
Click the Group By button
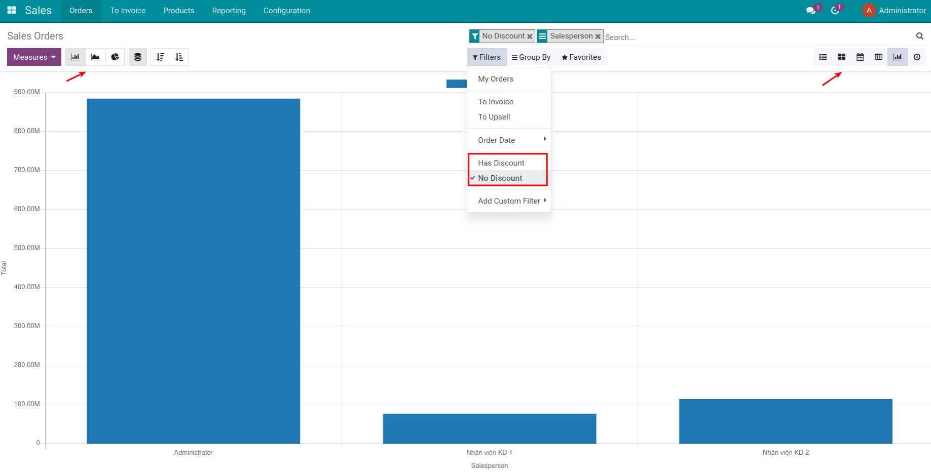pos(531,57)
